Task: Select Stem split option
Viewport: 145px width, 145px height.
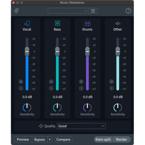Action: point(103,140)
